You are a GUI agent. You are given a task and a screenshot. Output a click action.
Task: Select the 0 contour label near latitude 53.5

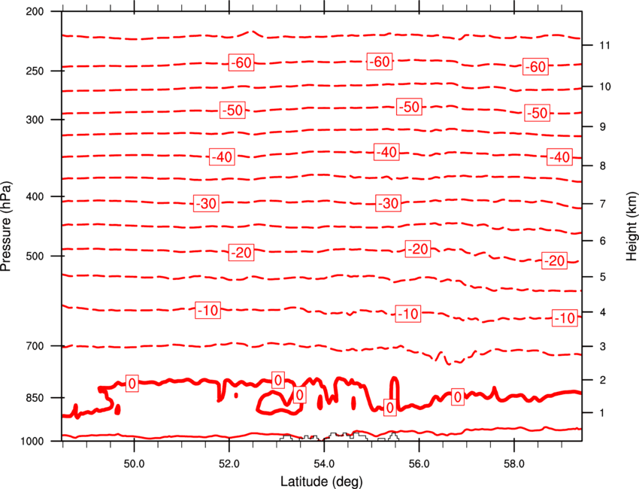click(x=299, y=395)
